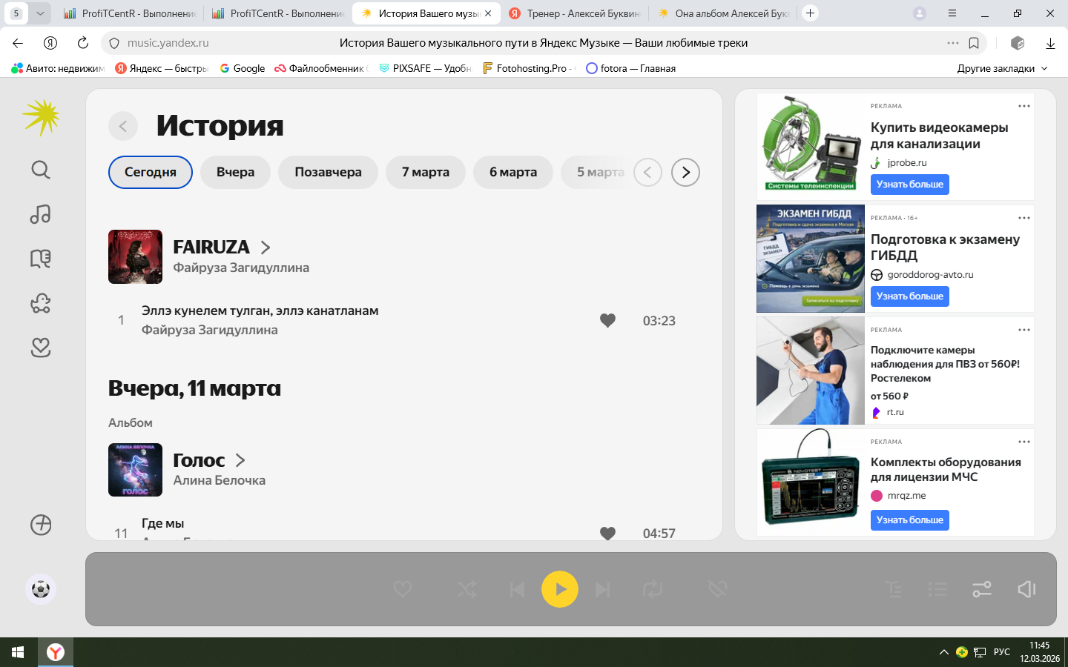Open the books and podcasts sidebar icon

point(41,259)
